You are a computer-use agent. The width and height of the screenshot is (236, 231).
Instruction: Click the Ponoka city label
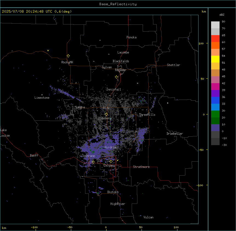click(131, 37)
